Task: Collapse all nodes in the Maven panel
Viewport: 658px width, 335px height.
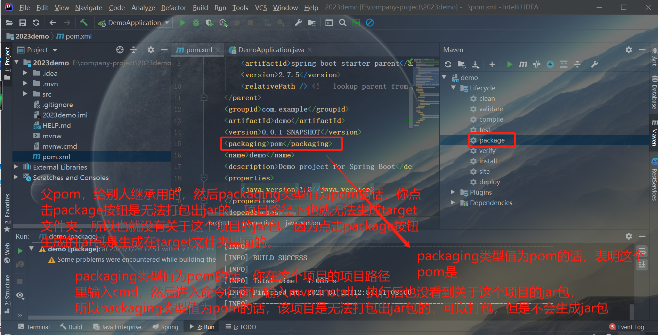Action: click(x=577, y=64)
